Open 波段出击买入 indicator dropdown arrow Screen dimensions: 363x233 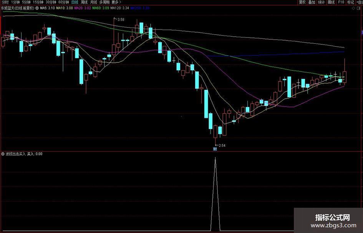pos(3,154)
